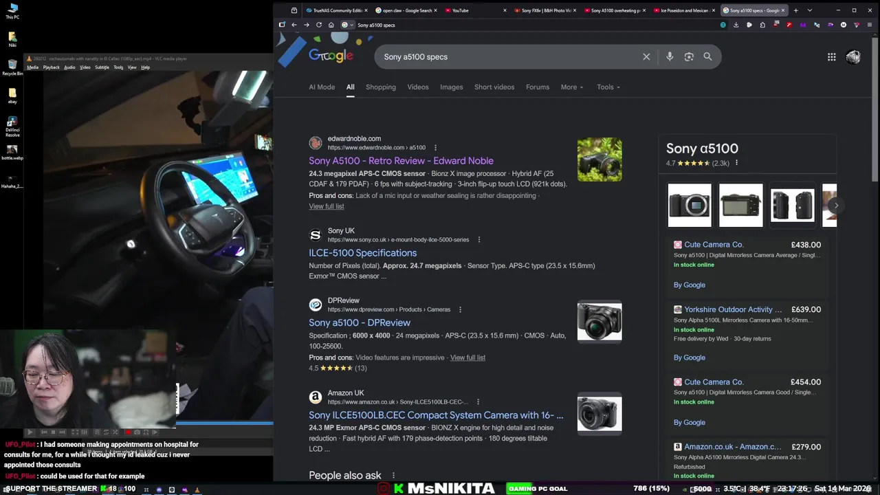
Task: Open the DaVinci Resolve desktop icon
Action: pos(12,126)
